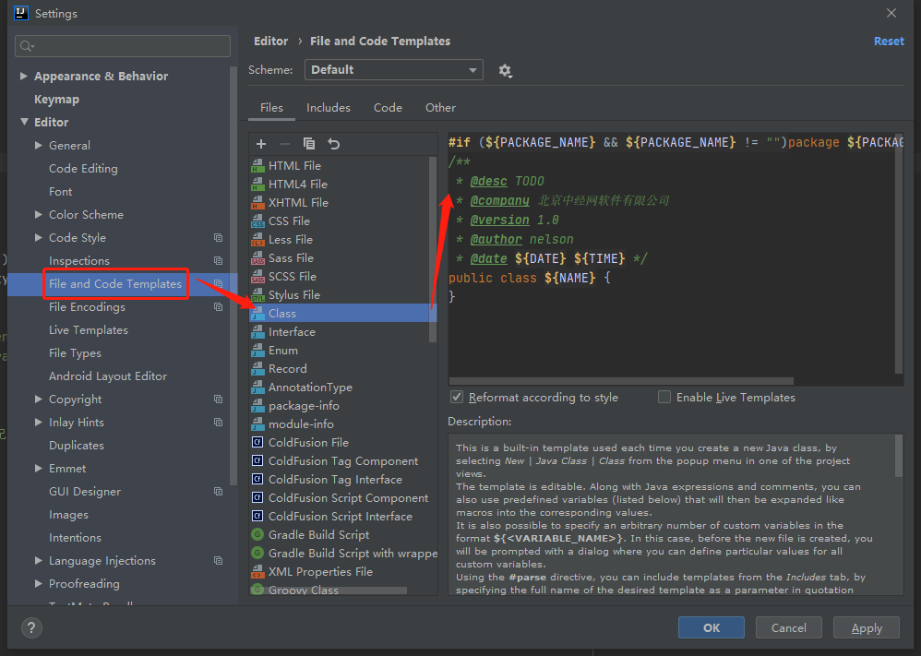Click the Apply button
This screenshot has height=656, width=921.
click(x=867, y=627)
